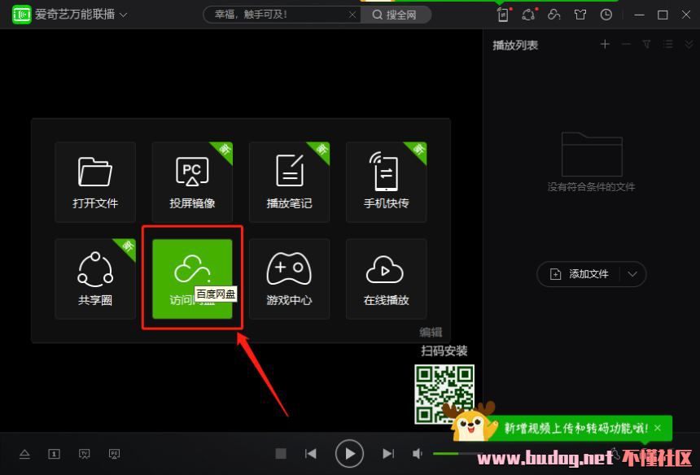Open the 播放笔记 tile
The image size is (700, 475).
(x=289, y=182)
